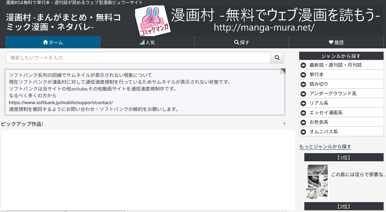Click the http://manga-mura.net/ banner URL
The width and height of the screenshot is (386, 212).
tap(264, 28)
